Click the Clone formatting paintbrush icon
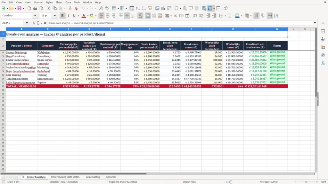Screen dimensions: 328x184 click(x=70, y=8)
